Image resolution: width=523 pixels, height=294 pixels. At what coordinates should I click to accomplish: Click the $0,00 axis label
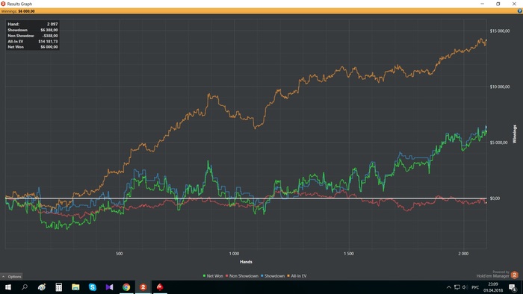[x=495, y=198]
